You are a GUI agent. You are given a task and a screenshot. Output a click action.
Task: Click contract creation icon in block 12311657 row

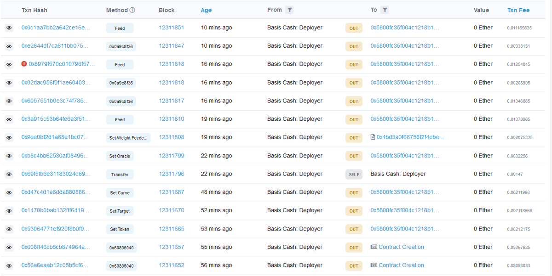[374, 247]
